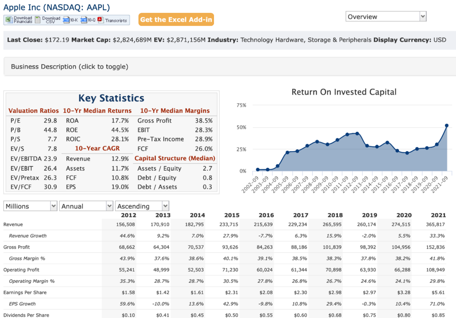Click the EV/EBITDA value 23.9
Viewport: 456px width, 318px height.
(50, 159)
